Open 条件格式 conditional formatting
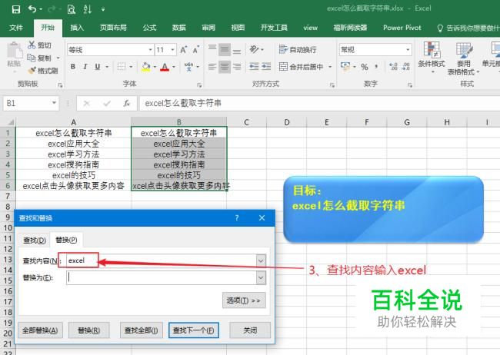 coord(432,56)
